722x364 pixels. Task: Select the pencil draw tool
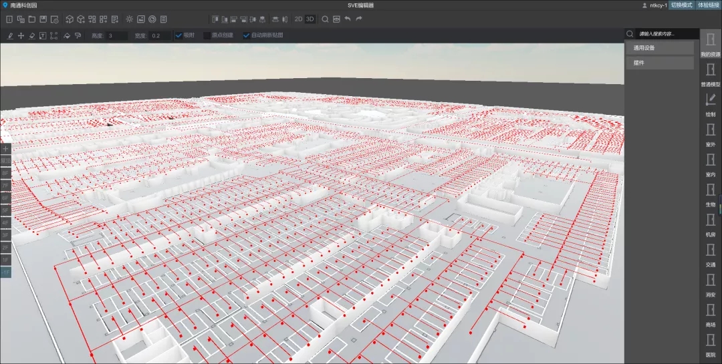tap(10, 35)
